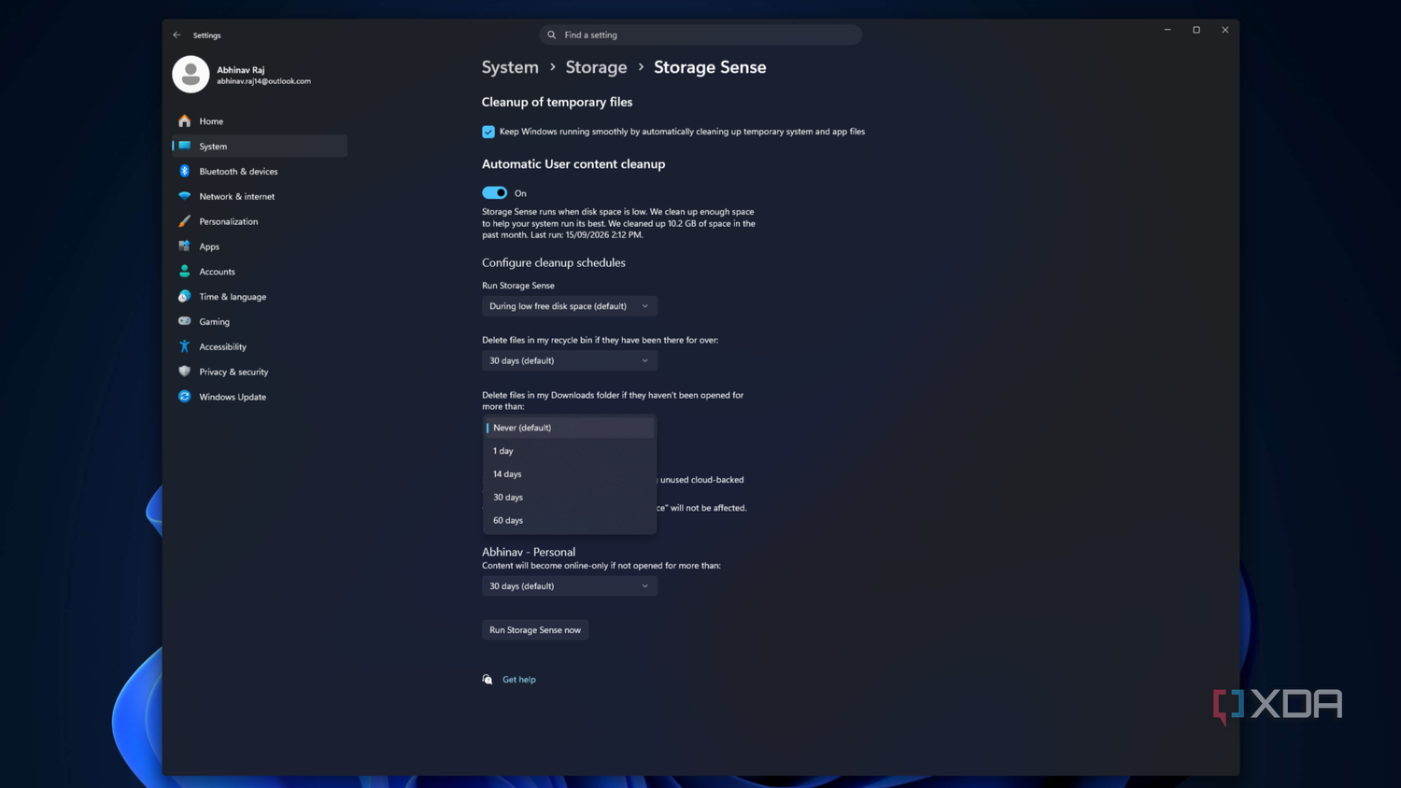1401x788 pixels.
Task: Go to Storage in breadcrumb
Action: (x=596, y=67)
